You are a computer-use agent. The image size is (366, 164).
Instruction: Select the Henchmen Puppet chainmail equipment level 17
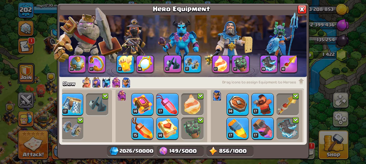coord(73,104)
